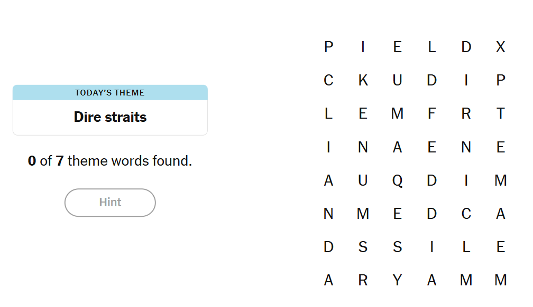The image size is (533, 307).
Task: Choose the letter T on the board
Action: (500, 113)
